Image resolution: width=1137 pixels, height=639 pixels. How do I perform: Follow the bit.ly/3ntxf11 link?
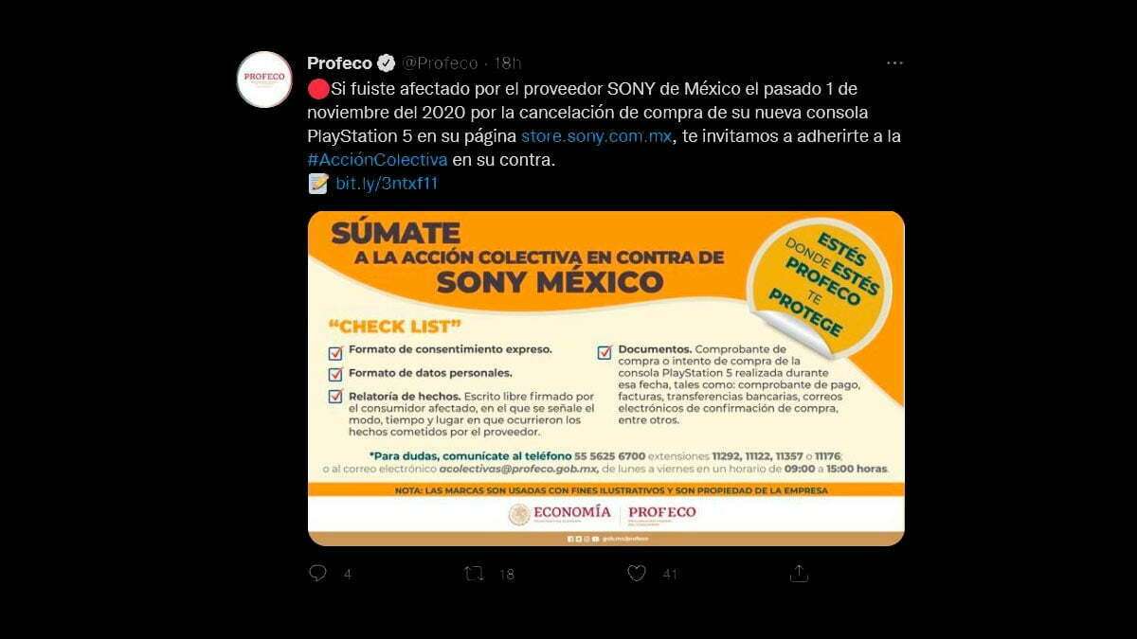click(x=387, y=184)
